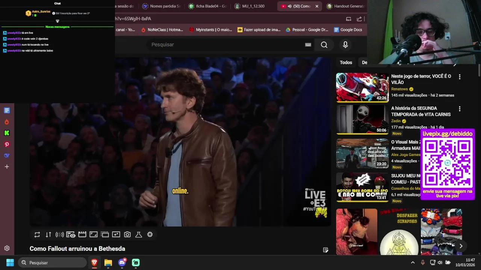The image size is (481, 270).
Task: Click the share icon in the address bar
Action: tap(359, 19)
